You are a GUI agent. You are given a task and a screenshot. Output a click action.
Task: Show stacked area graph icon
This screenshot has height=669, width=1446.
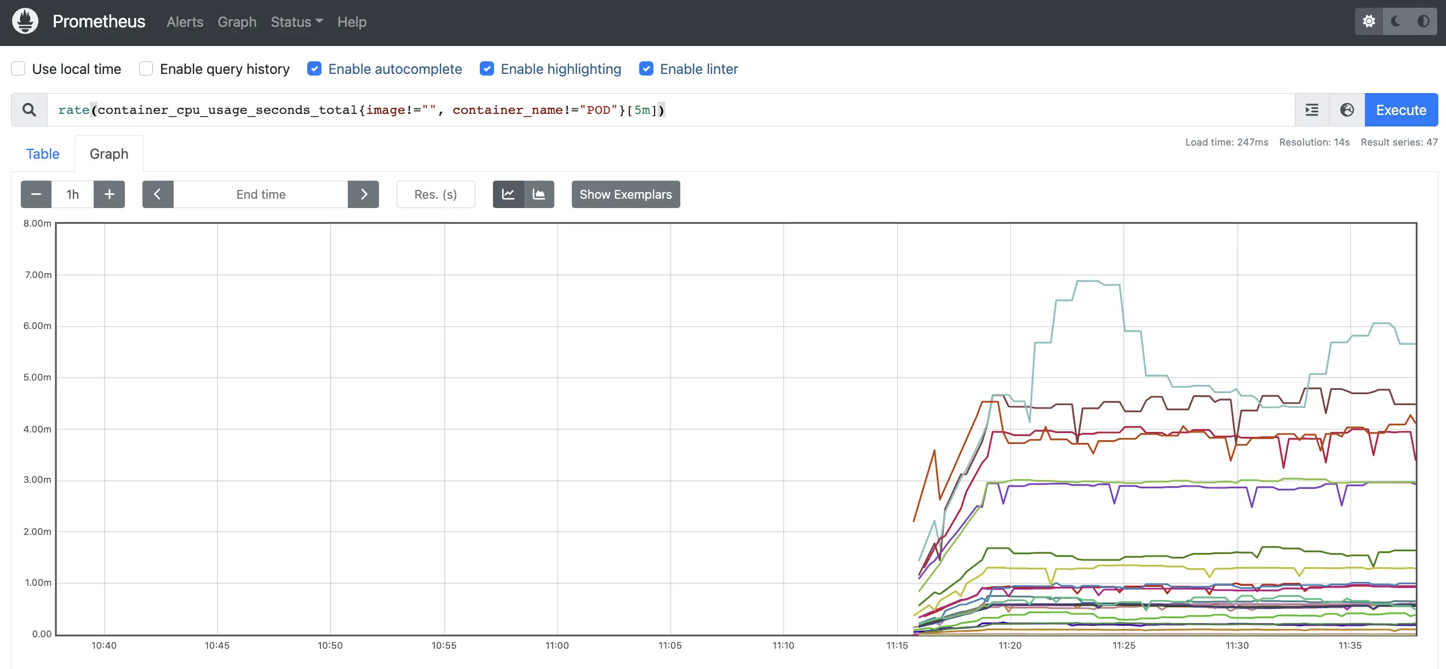(x=539, y=194)
